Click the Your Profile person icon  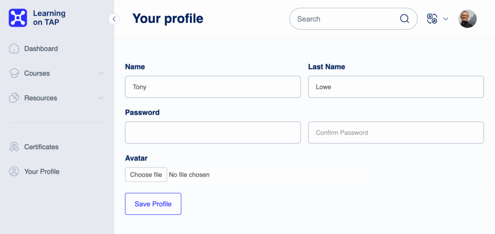(14, 171)
